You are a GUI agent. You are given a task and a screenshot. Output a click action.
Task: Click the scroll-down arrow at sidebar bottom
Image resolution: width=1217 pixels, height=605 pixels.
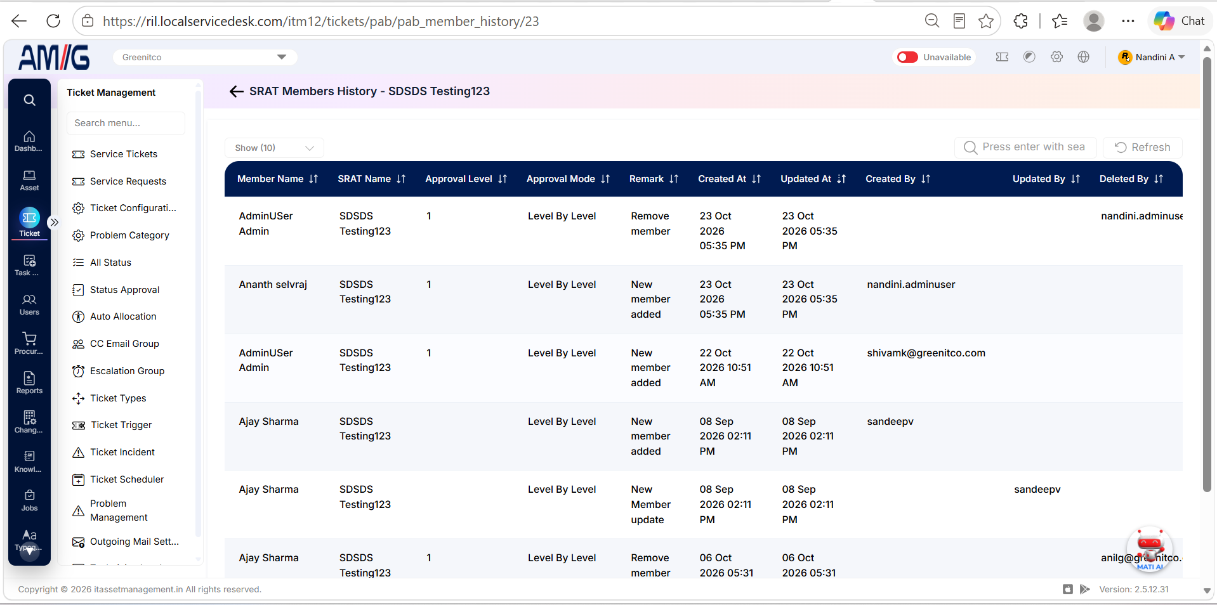tap(29, 552)
